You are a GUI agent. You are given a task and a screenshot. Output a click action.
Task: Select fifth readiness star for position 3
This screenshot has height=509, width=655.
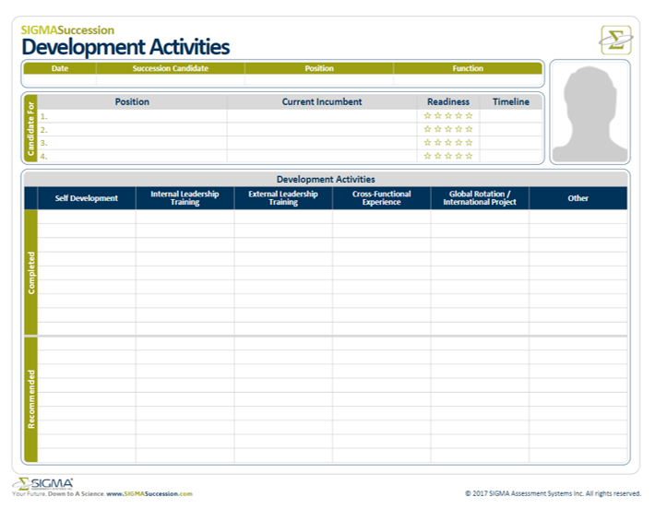pos(469,143)
